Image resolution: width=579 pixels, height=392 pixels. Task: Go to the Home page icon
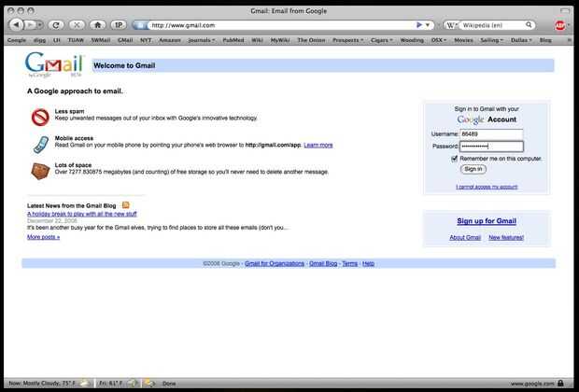pyautogui.click(x=98, y=25)
